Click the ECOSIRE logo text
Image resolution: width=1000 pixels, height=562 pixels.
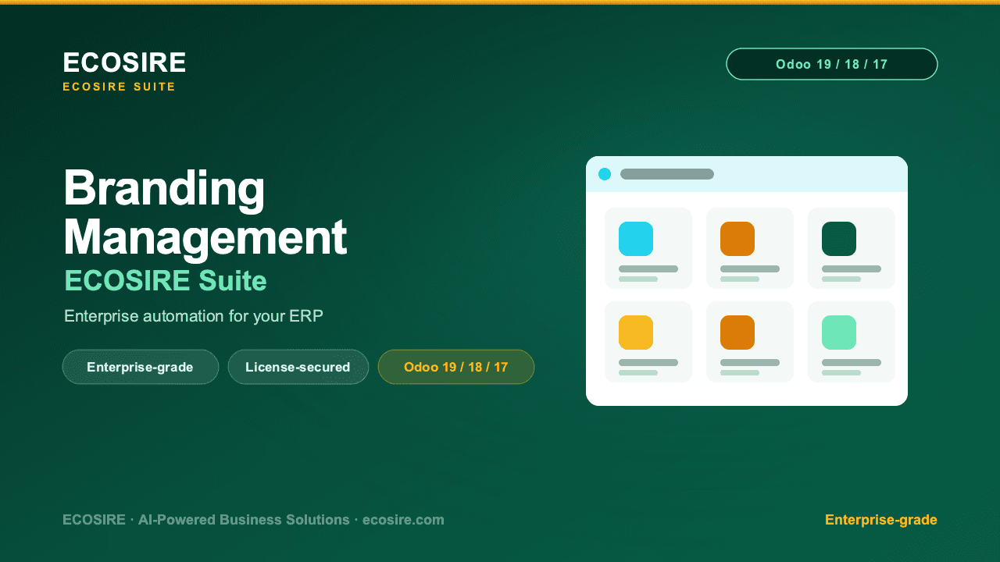[124, 62]
